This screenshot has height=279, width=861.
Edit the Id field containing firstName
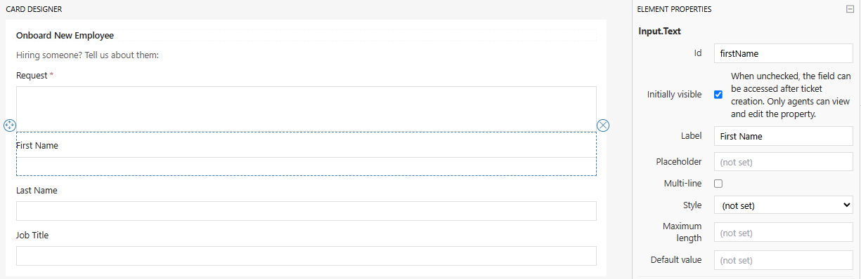tap(784, 53)
